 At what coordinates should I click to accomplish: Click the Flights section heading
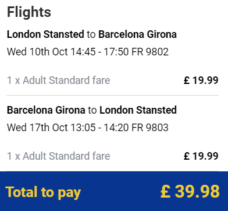pos(29,12)
